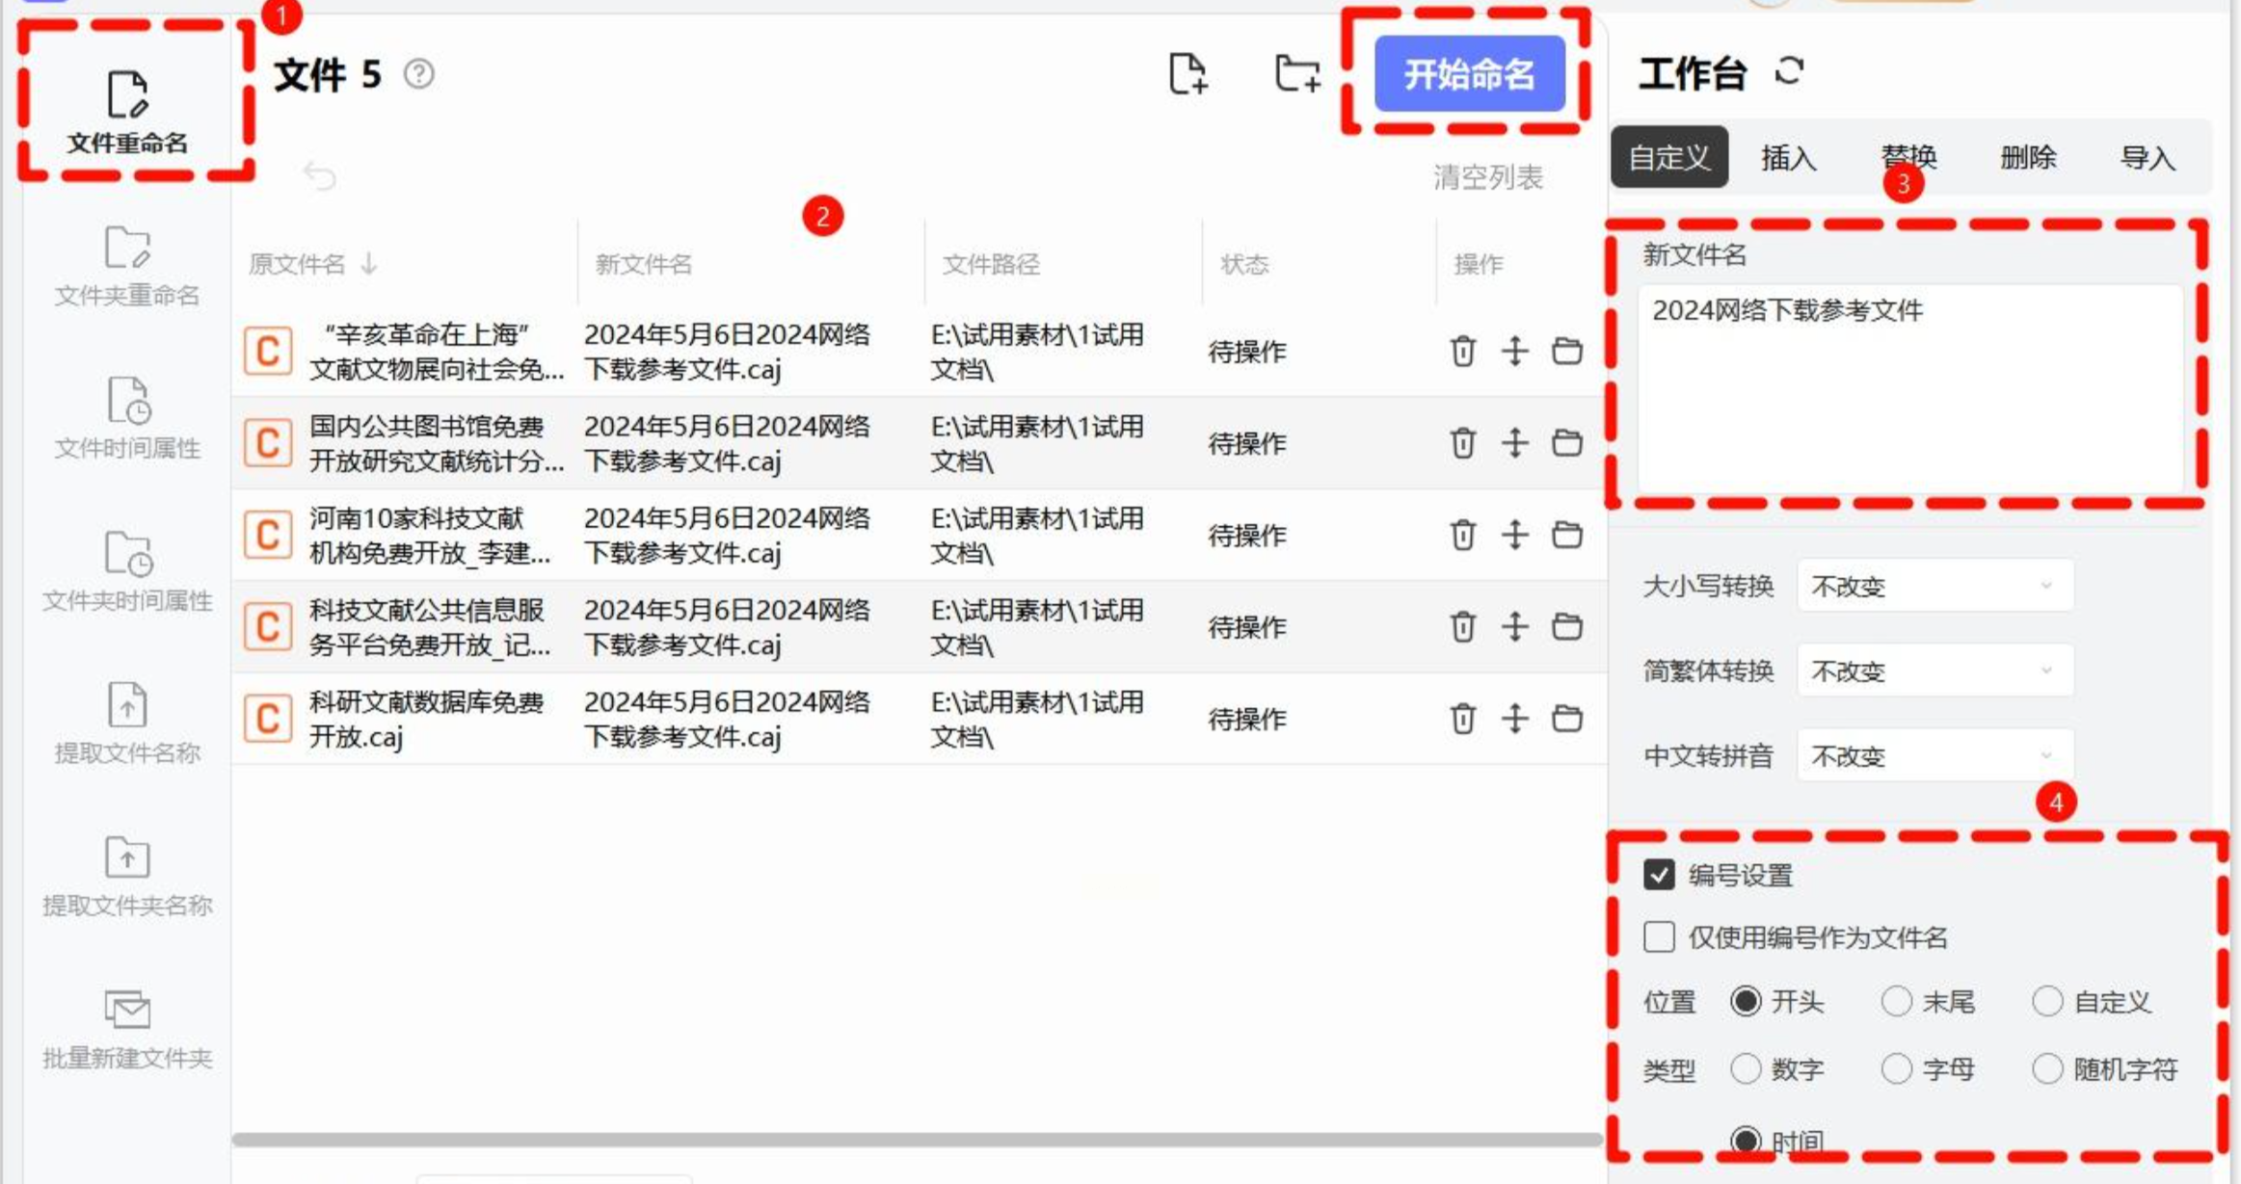Switch to the 插入 tab
This screenshot has width=2241, height=1184.
pos(1788,157)
